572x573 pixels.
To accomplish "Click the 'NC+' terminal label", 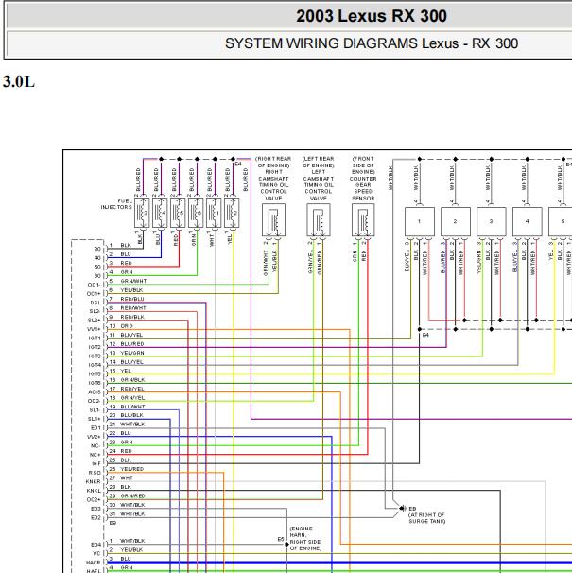I will pos(95,455).
